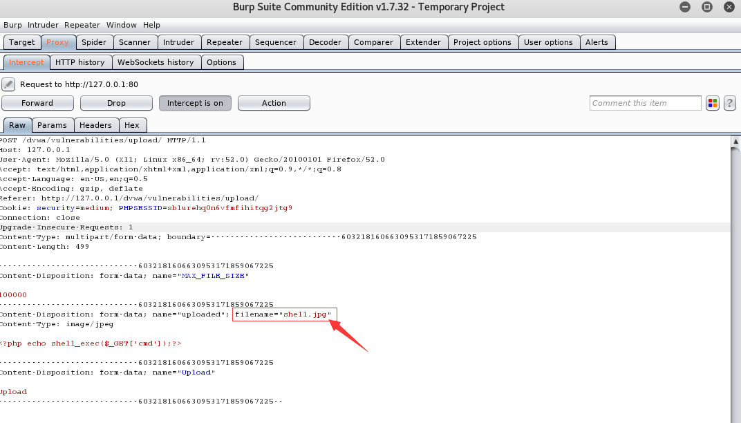Click the pencil edit target icon

point(8,84)
